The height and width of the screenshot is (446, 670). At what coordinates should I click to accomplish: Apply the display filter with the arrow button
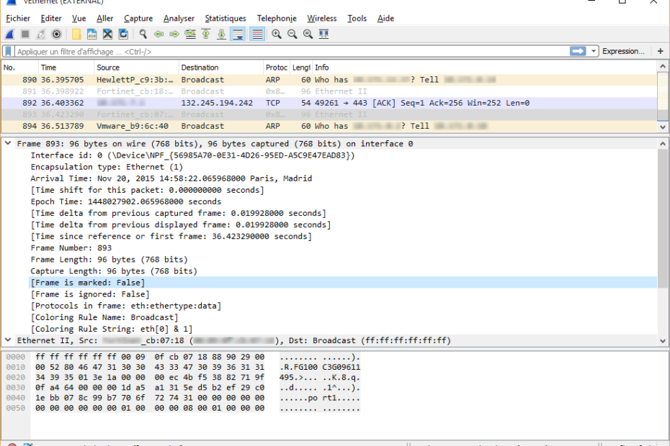coord(578,51)
